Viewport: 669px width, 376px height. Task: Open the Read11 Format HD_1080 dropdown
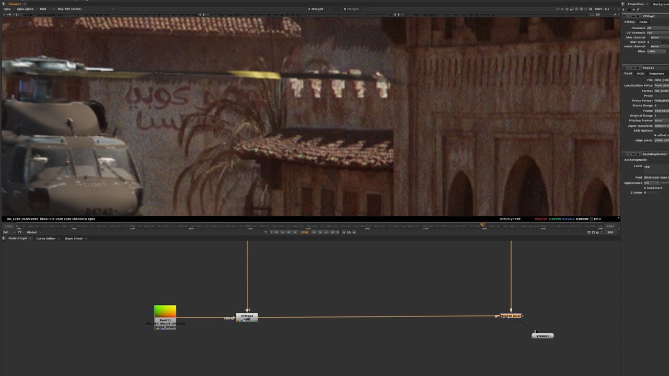[661, 91]
